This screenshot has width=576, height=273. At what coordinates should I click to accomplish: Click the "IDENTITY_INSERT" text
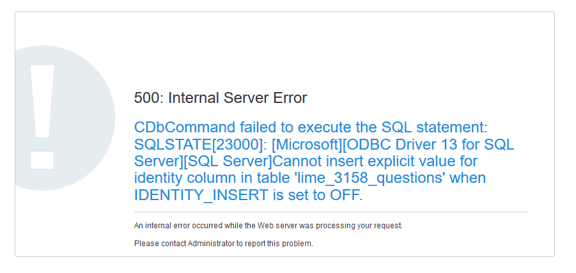tap(201, 195)
